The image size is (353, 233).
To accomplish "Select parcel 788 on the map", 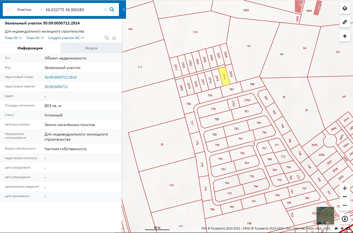I will (252, 84).
